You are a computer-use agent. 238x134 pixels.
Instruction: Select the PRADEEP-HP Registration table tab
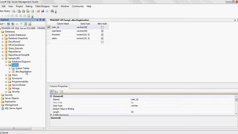[69, 20]
